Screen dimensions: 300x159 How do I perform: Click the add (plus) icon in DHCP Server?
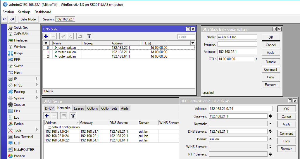point(47,115)
